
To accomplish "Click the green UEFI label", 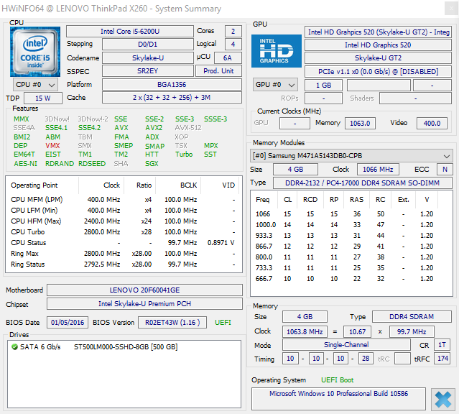I will coord(224,323).
